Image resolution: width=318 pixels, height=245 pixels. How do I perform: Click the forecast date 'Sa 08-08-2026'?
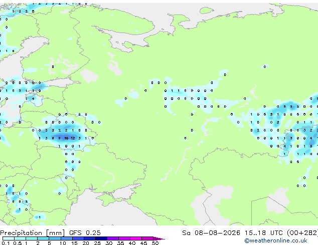coord(211,233)
